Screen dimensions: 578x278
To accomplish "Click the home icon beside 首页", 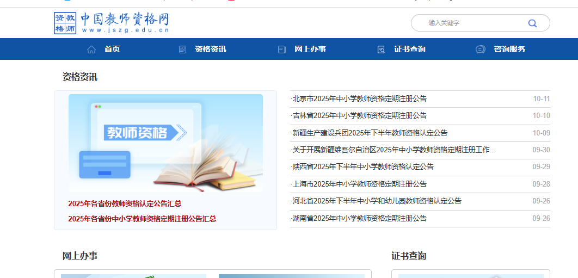I will pyautogui.click(x=91, y=50).
